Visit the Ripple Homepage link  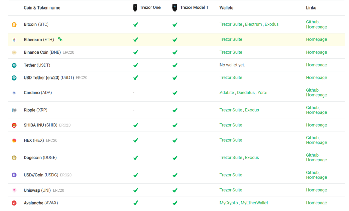click(x=317, y=112)
